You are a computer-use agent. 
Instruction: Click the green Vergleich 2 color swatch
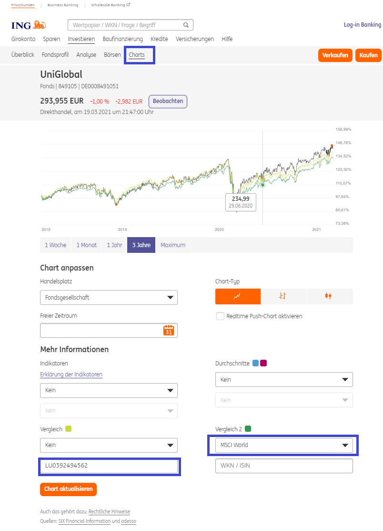click(248, 429)
